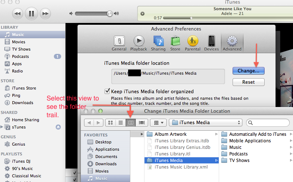Open the General preferences tab
Viewport: 293px width, 182px height.
click(x=119, y=43)
